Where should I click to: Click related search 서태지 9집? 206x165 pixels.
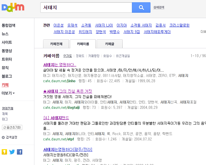132,32
